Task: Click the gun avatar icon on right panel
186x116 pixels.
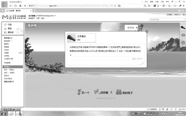Action: pos(183,28)
